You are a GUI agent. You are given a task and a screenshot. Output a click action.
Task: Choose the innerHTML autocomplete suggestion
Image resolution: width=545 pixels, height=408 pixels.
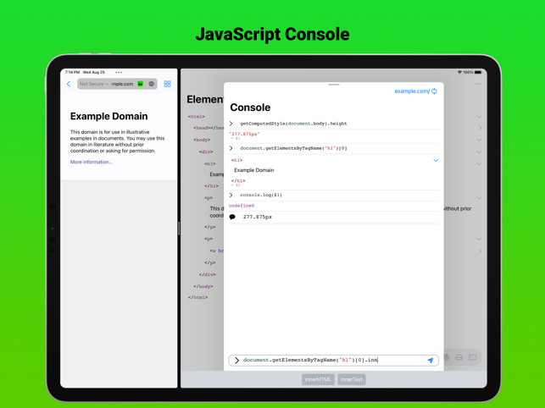[x=318, y=379]
